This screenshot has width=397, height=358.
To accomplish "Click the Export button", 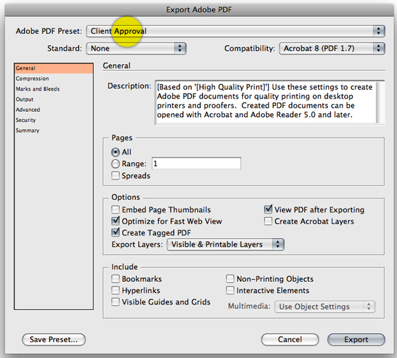I will click(356, 339).
